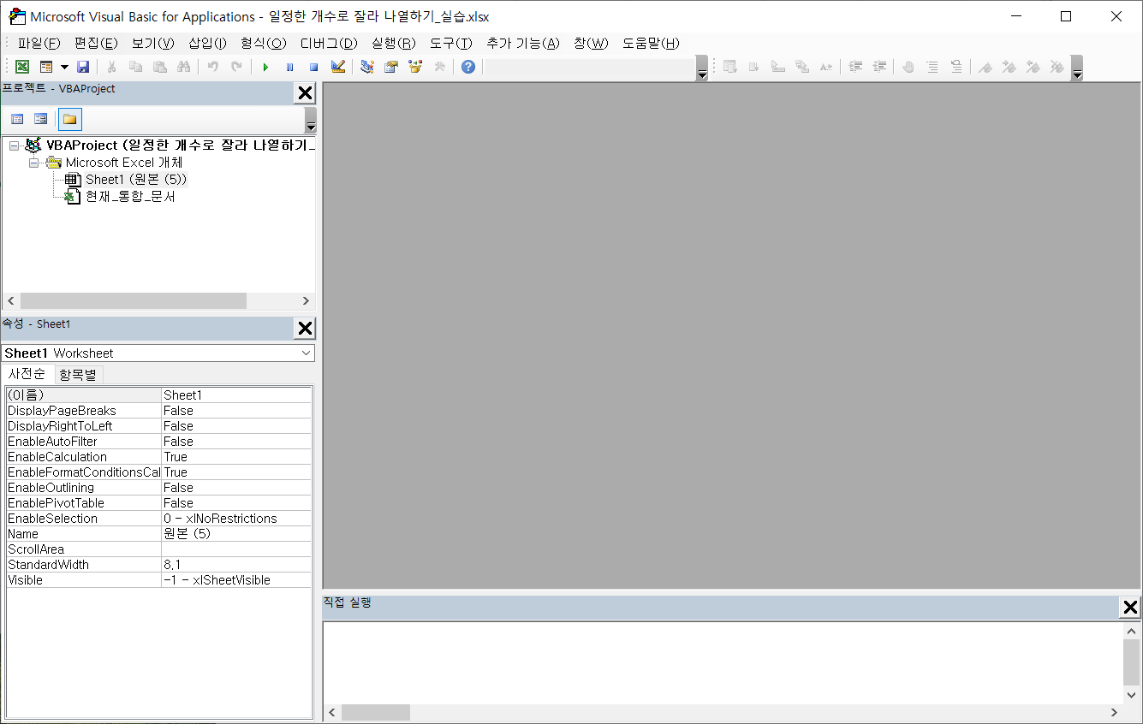Click the List Properties/Methods edit icon

click(x=730, y=67)
